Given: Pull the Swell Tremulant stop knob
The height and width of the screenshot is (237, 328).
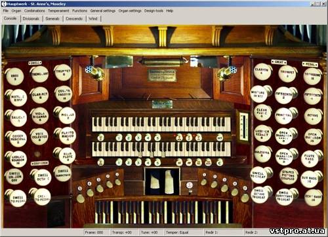Looking at the screenshot, I should coord(40,74).
